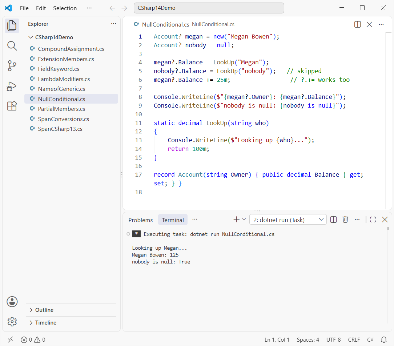Change file encoding UTF-8
394x346 pixels.
[333, 340]
